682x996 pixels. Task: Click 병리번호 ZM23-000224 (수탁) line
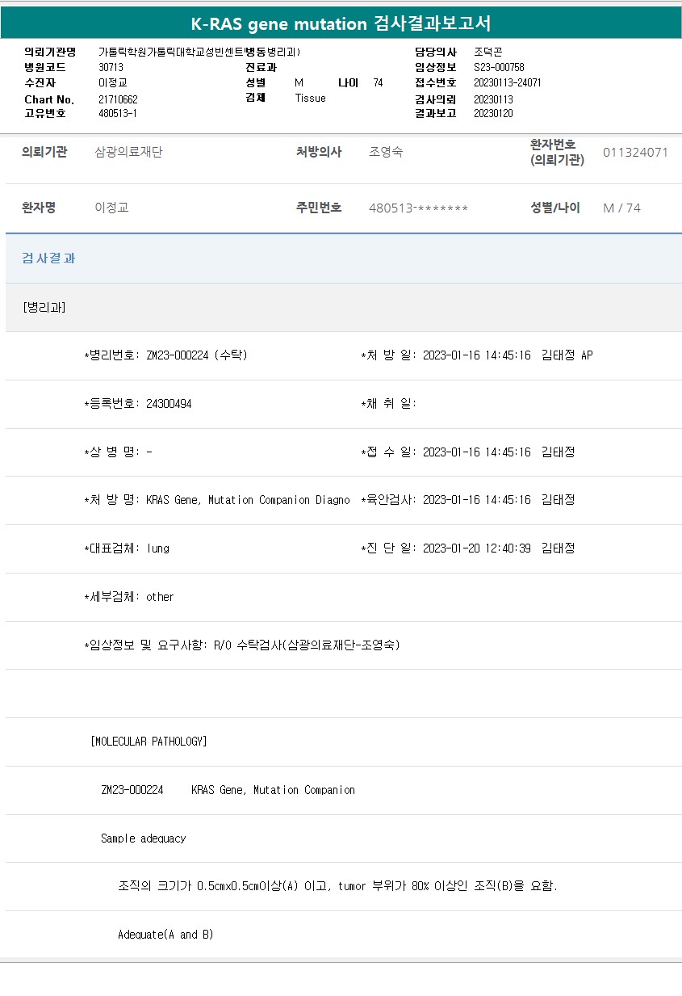166,355
